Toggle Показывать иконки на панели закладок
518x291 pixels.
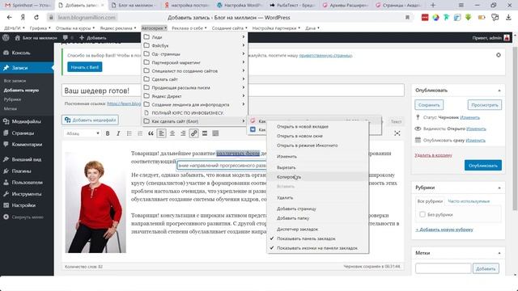click(317, 248)
